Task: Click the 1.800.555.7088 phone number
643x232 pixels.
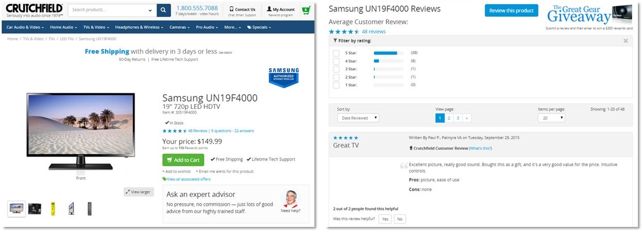Action: (197, 8)
